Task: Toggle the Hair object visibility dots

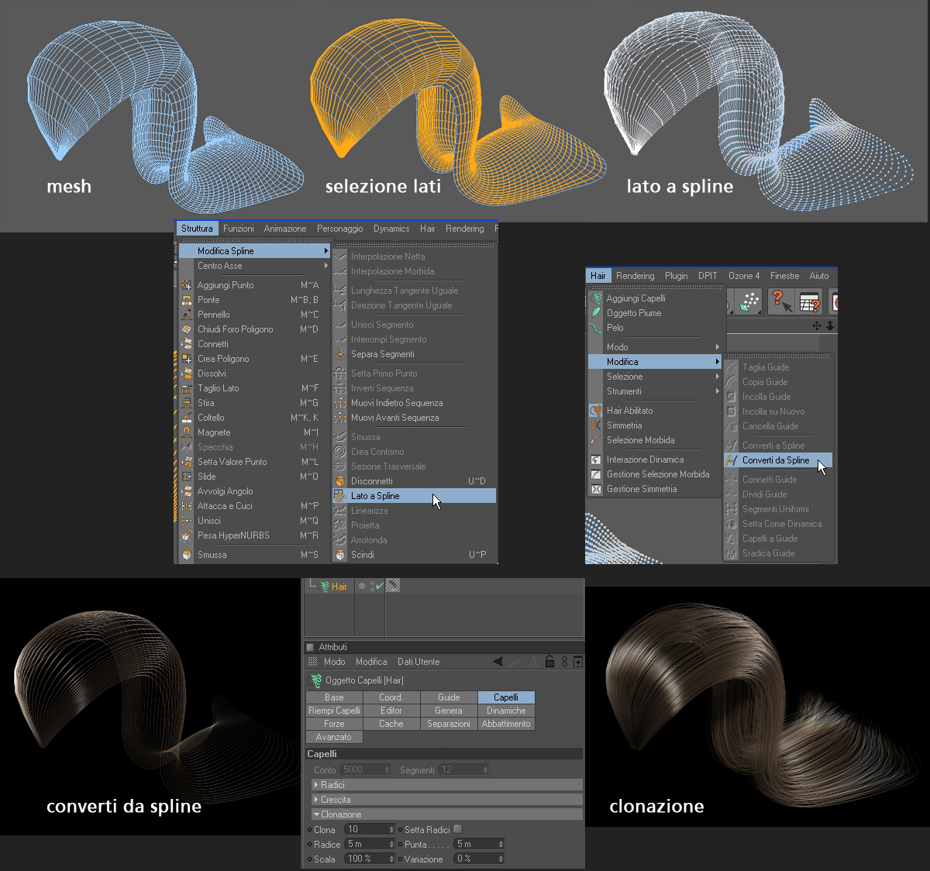Action: point(372,586)
